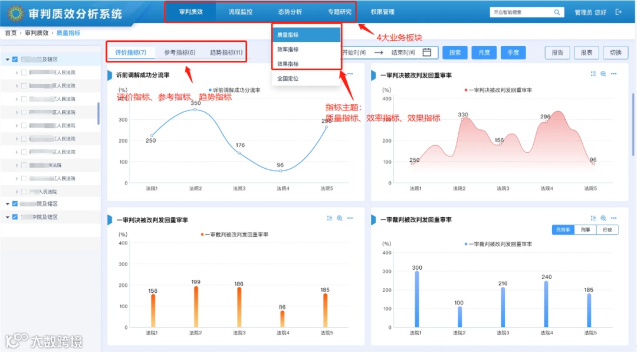
Task: Click the 350 data point on the line chart
Action: [x=195, y=109]
